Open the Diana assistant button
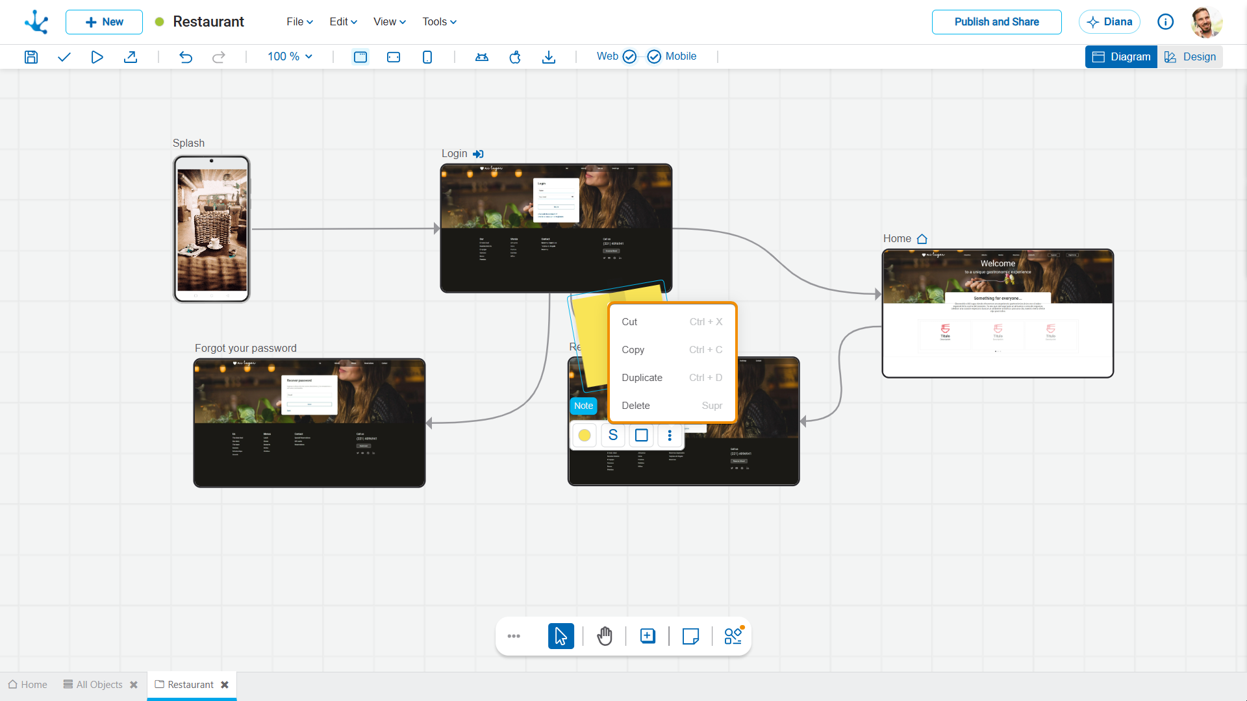Screen dimensions: 1247x701 click(1109, 22)
